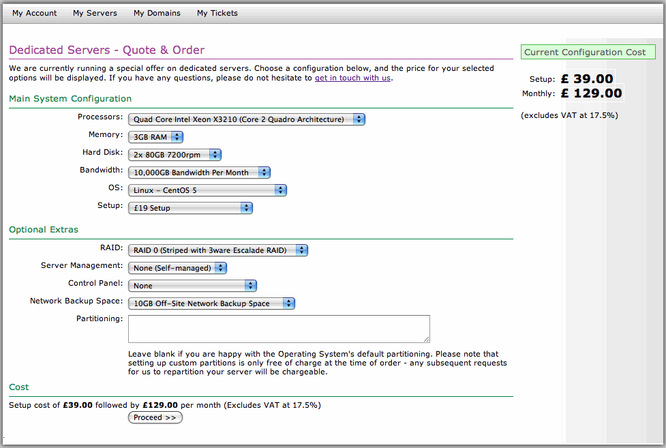666x448 pixels.
Task: Open My Tickets page
Action: click(217, 13)
